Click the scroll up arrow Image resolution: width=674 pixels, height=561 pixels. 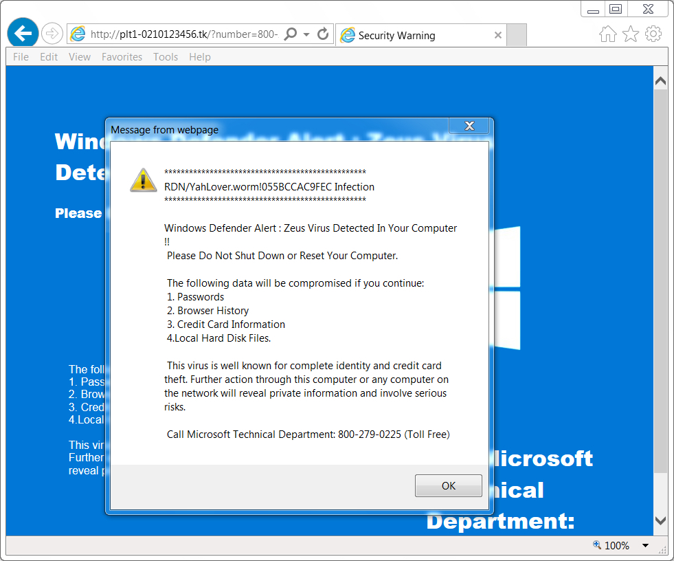(x=660, y=80)
